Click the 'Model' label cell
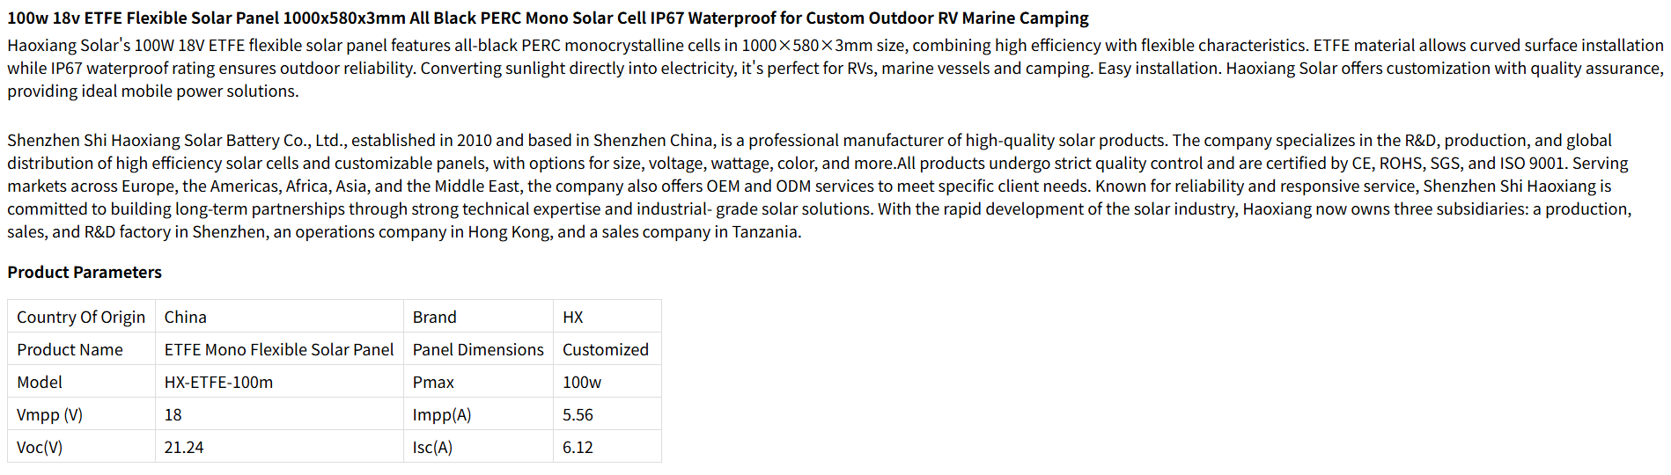The image size is (1671, 475). pos(40,382)
